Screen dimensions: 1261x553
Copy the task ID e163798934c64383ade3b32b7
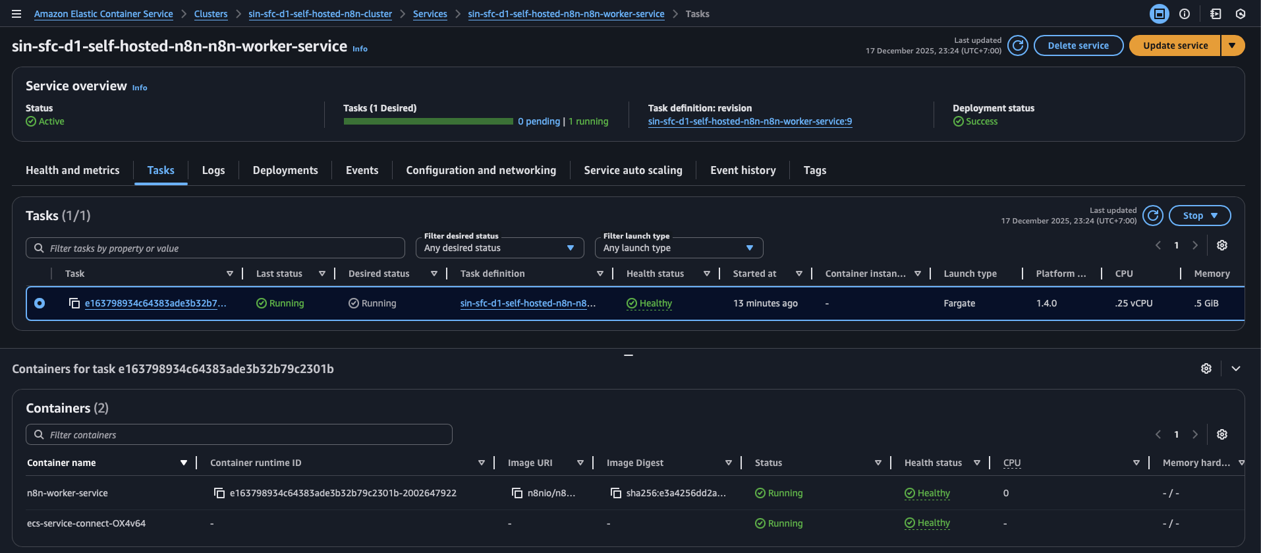74,303
